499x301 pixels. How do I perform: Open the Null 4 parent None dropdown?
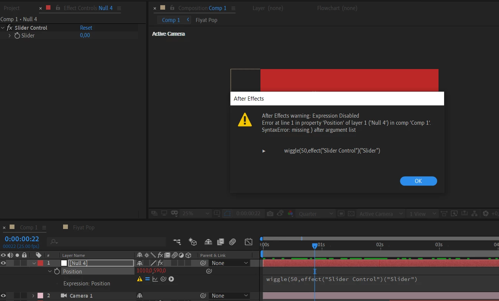tap(229, 263)
